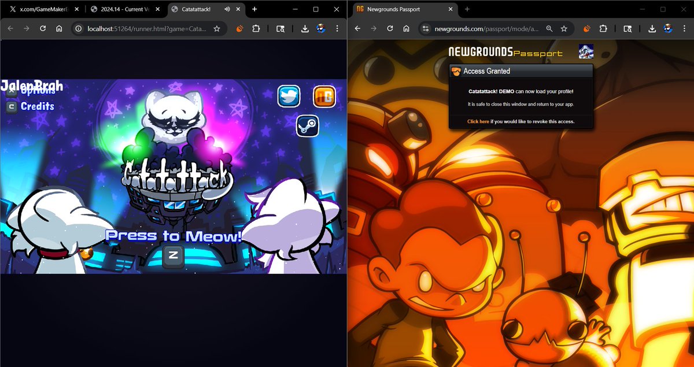
Task: Open a new tab in the left browser window
Action: point(254,9)
